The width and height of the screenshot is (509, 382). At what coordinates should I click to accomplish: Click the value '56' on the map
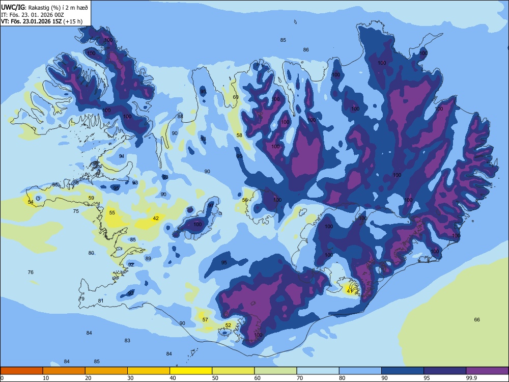coord(245,200)
